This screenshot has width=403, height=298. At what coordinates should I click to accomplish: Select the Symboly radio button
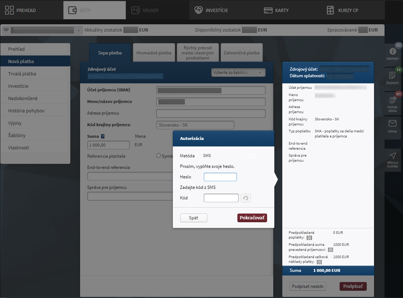tap(158, 156)
